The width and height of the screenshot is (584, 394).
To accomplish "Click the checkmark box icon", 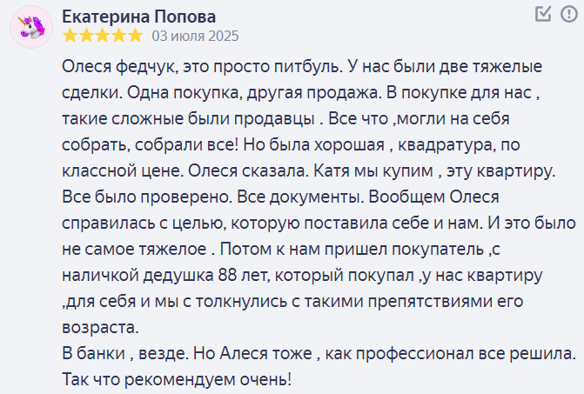I will [x=543, y=14].
